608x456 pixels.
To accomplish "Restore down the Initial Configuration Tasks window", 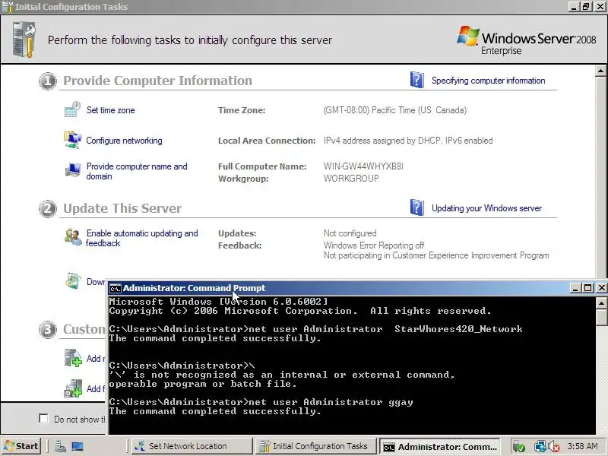I will click(x=586, y=7).
